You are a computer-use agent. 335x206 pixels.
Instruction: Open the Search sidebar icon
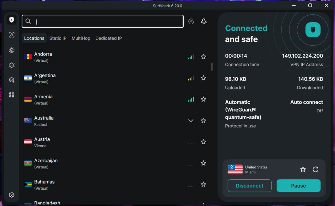(x=12, y=80)
